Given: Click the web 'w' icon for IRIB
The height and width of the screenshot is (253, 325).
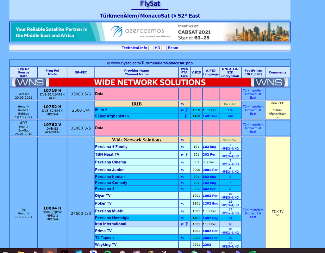Looking at the screenshot, I should [x=182, y=104].
